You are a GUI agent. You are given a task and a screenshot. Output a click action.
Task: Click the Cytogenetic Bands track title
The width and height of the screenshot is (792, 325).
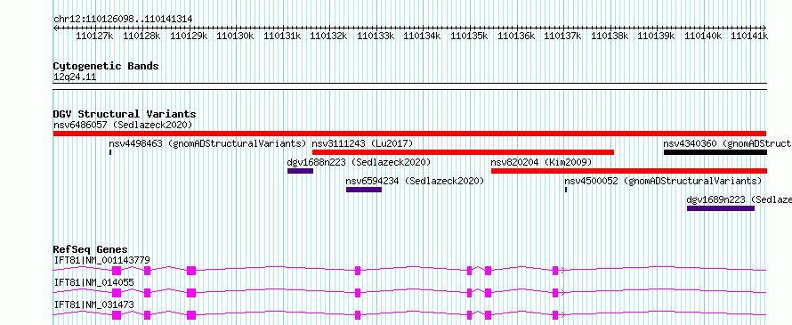point(106,66)
